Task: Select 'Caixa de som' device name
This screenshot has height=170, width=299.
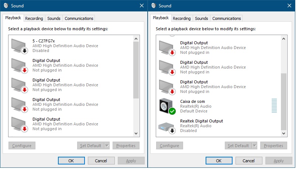Action: (192, 101)
